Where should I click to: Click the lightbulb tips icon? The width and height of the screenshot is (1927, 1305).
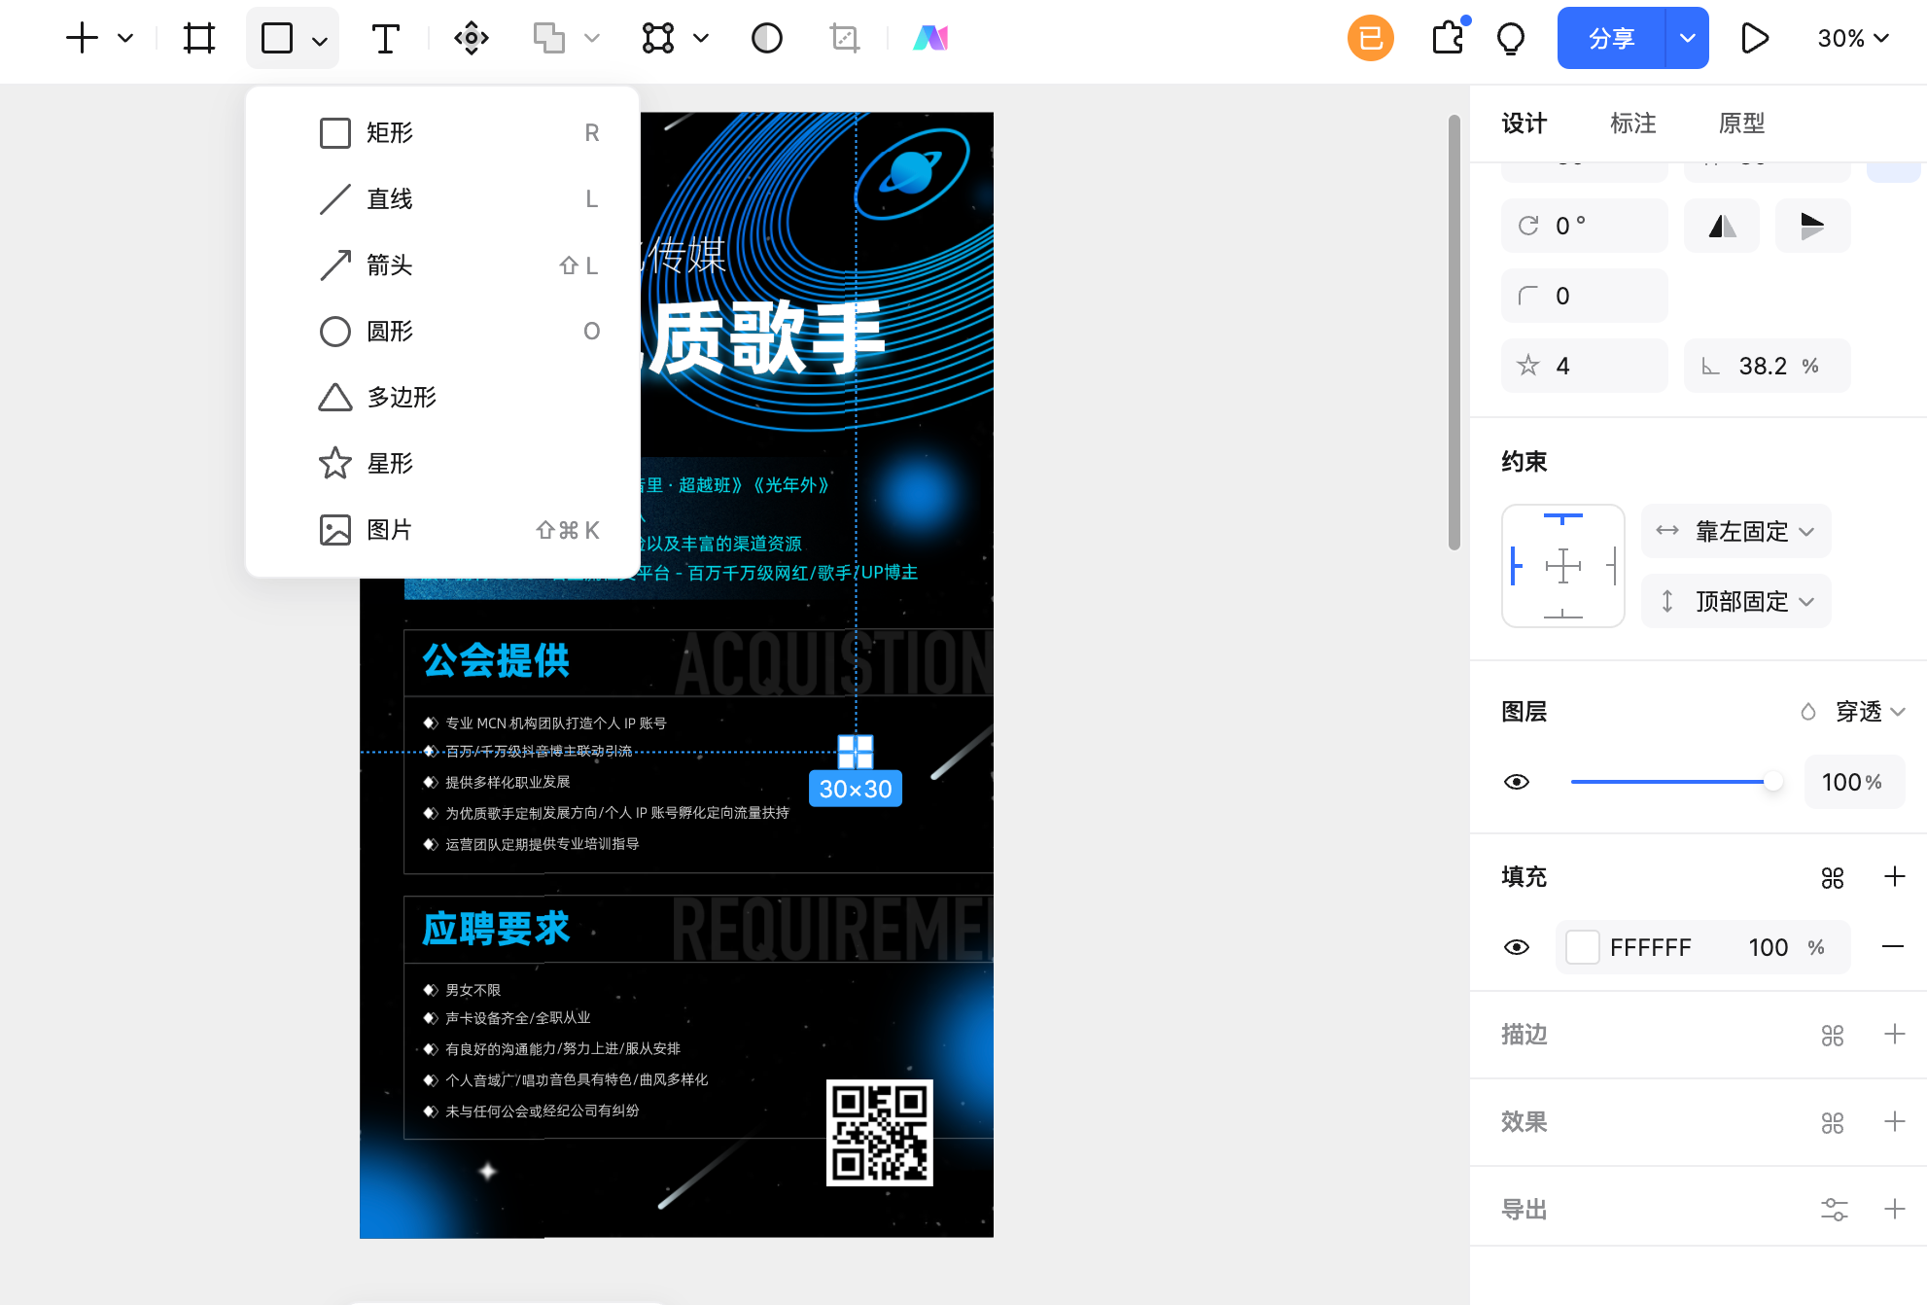pyautogui.click(x=1511, y=39)
